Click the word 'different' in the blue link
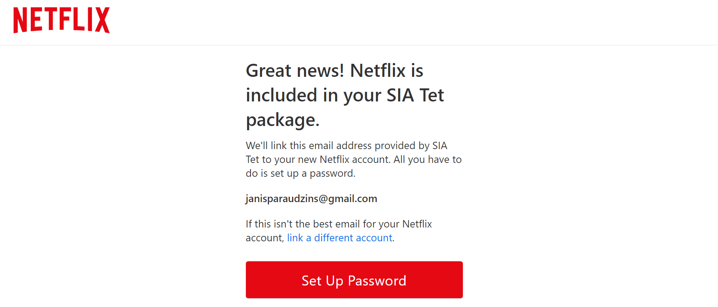The height and width of the screenshot is (307, 718). click(334, 238)
